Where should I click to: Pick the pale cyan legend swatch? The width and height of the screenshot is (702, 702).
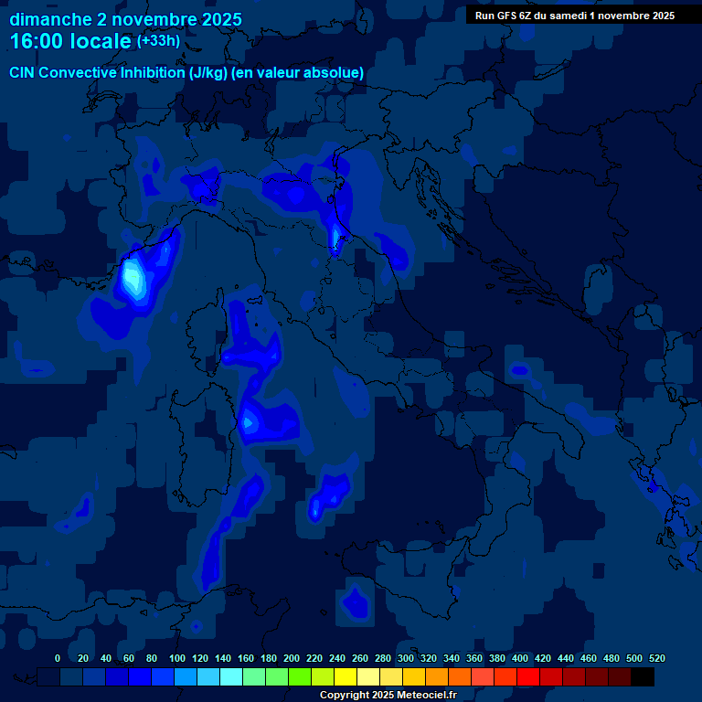tap(231, 677)
